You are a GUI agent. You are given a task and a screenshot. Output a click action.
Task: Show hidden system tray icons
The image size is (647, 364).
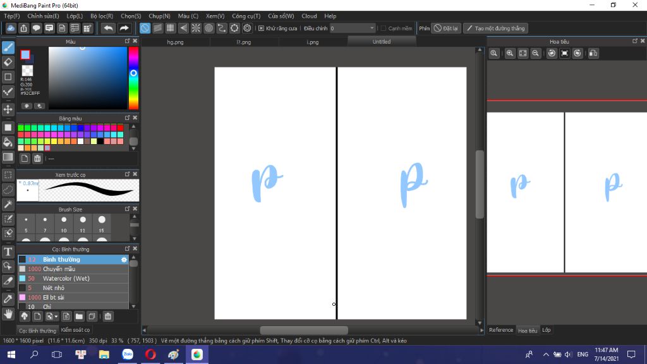(x=545, y=355)
